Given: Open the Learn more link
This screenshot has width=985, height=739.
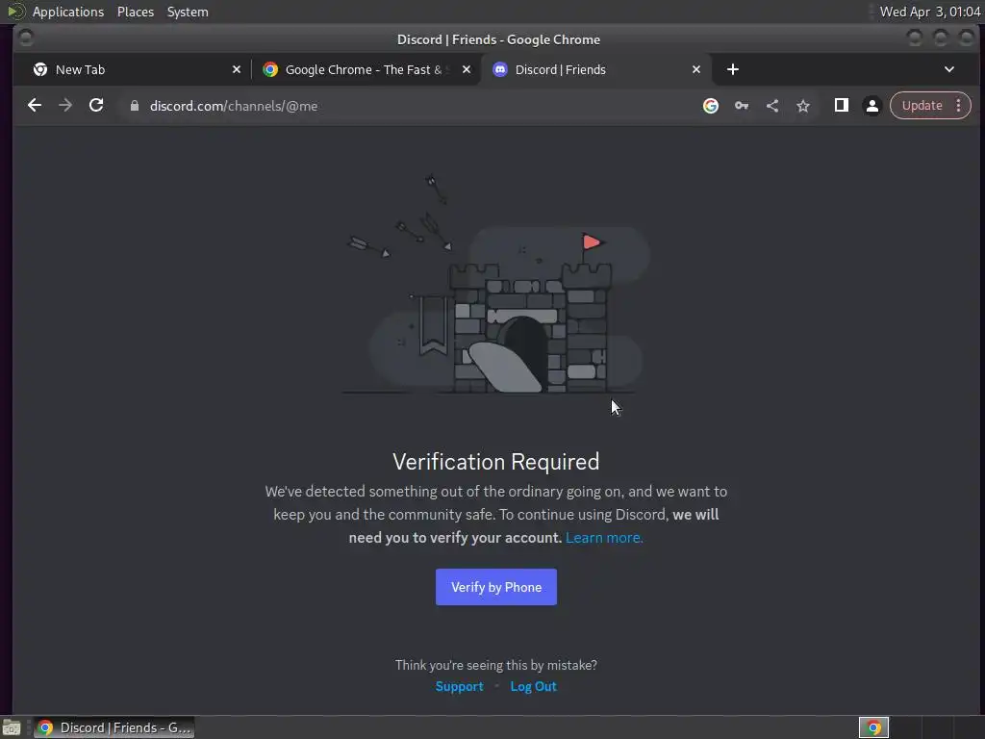Looking at the screenshot, I should pos(604,538).
